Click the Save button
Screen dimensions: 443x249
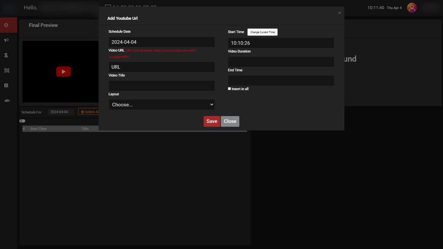[x=212, y=121]
